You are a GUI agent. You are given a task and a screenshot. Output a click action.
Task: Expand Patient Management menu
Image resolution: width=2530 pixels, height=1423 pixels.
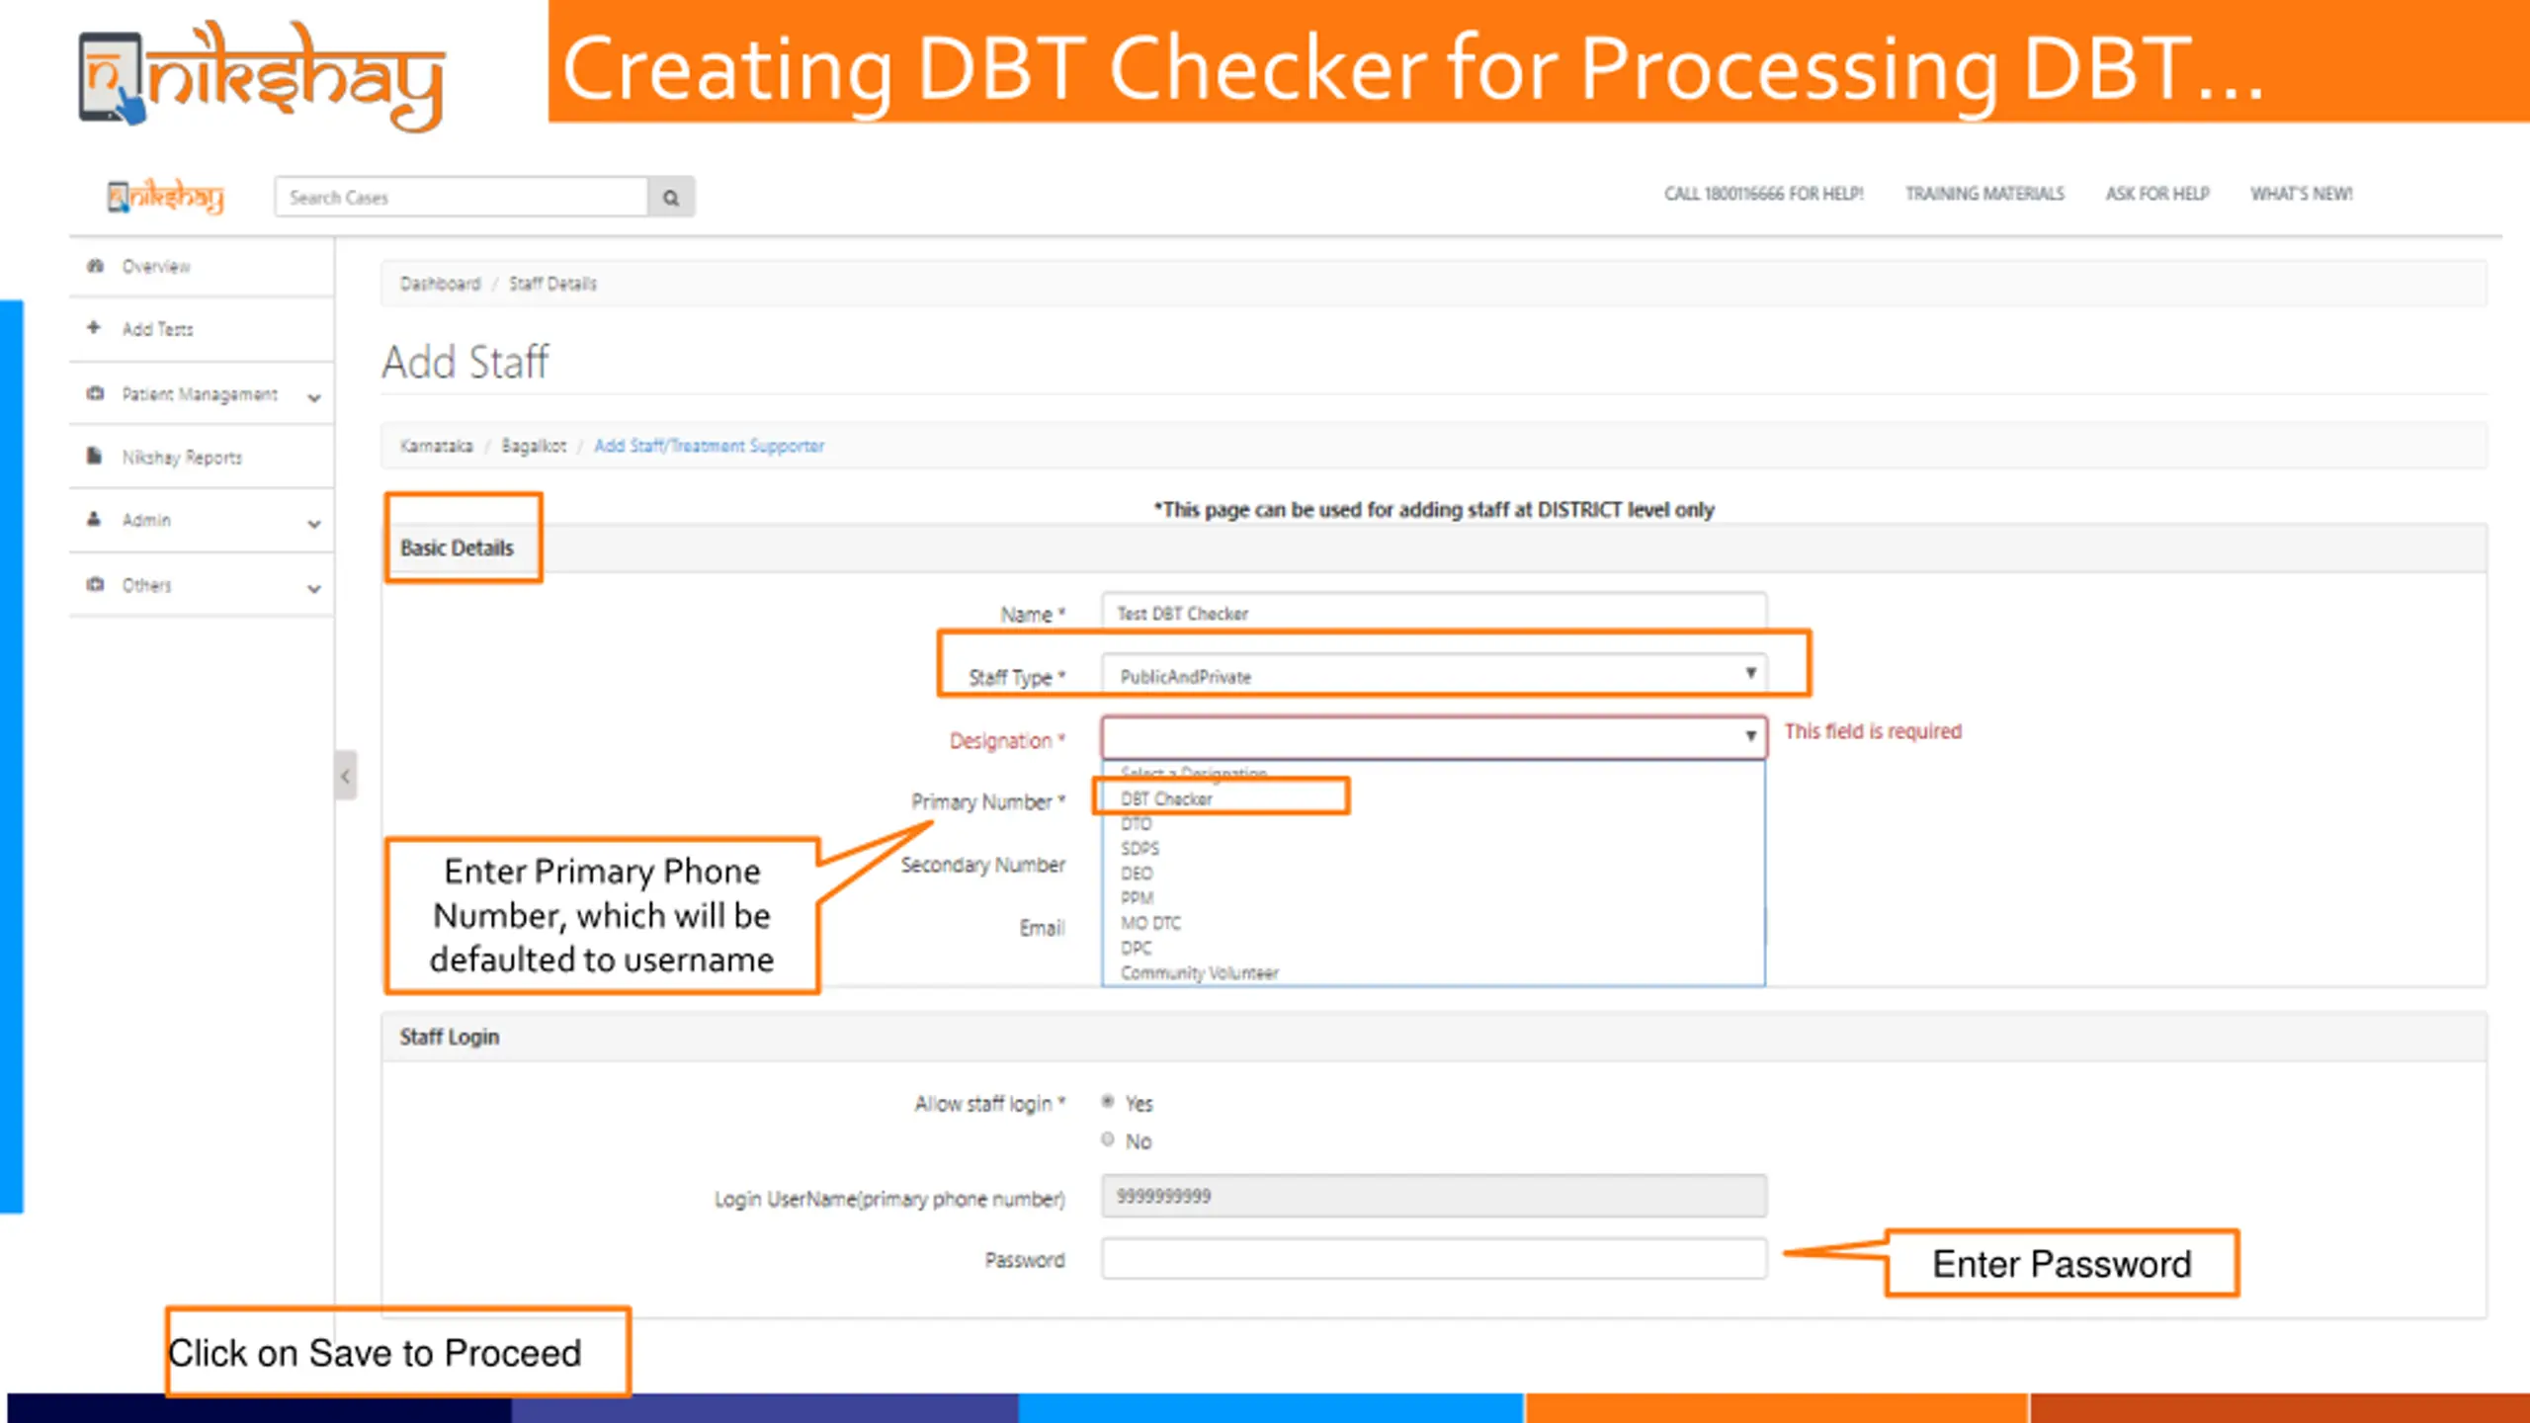pyautogui.click(x=202, y=394)
